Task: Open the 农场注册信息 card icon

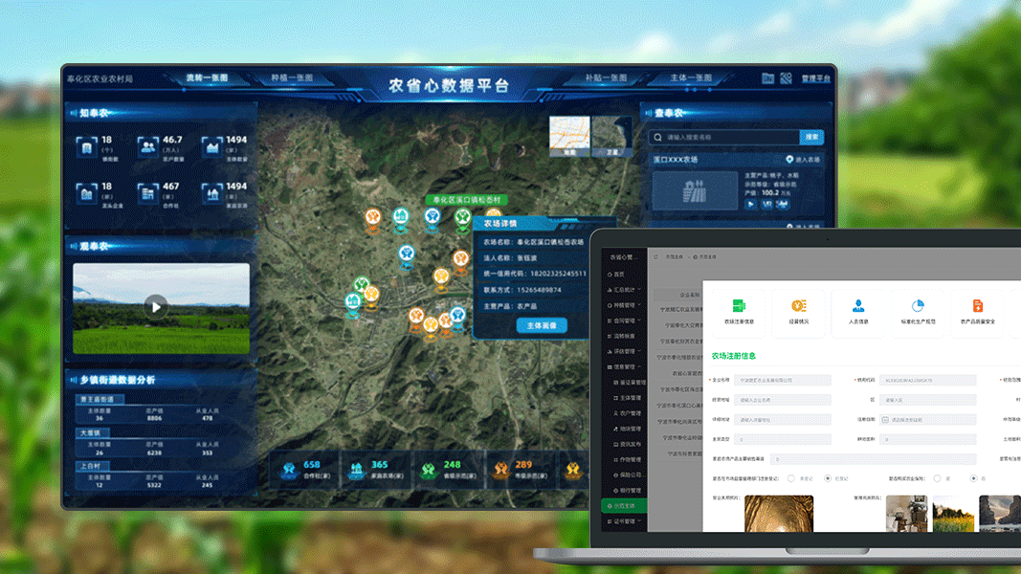Action: tap(739, 306)
